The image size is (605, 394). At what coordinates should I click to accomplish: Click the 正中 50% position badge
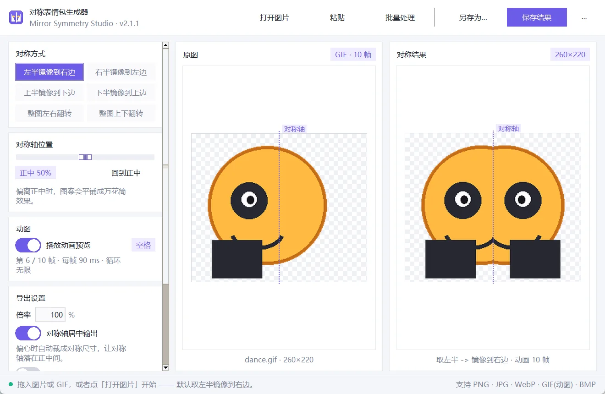click(35, 173)
